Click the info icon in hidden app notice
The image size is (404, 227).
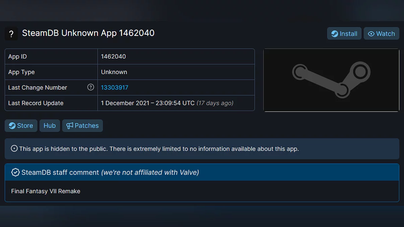pos(14,148)
